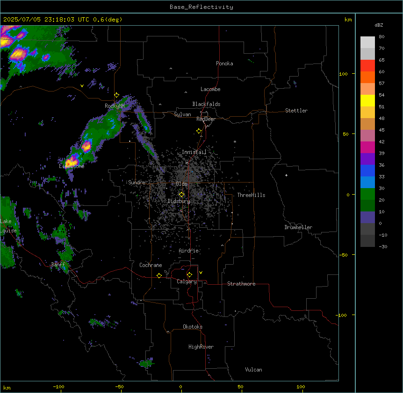Click the 45 value in the dBZ legend
Image resolution: width=403 pixels, height=393 pixels.
[381, 130]
